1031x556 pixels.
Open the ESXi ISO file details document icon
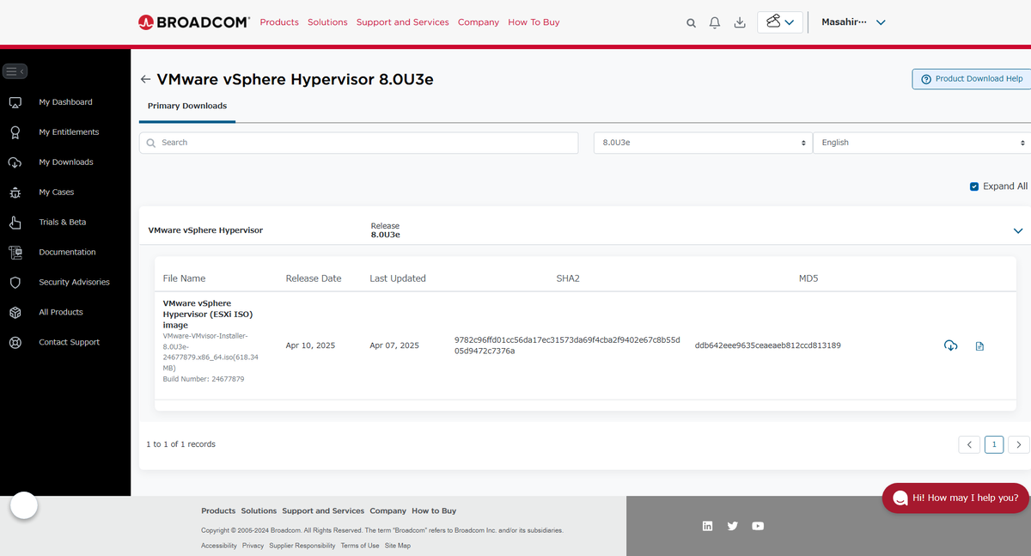tap(979, 346)
